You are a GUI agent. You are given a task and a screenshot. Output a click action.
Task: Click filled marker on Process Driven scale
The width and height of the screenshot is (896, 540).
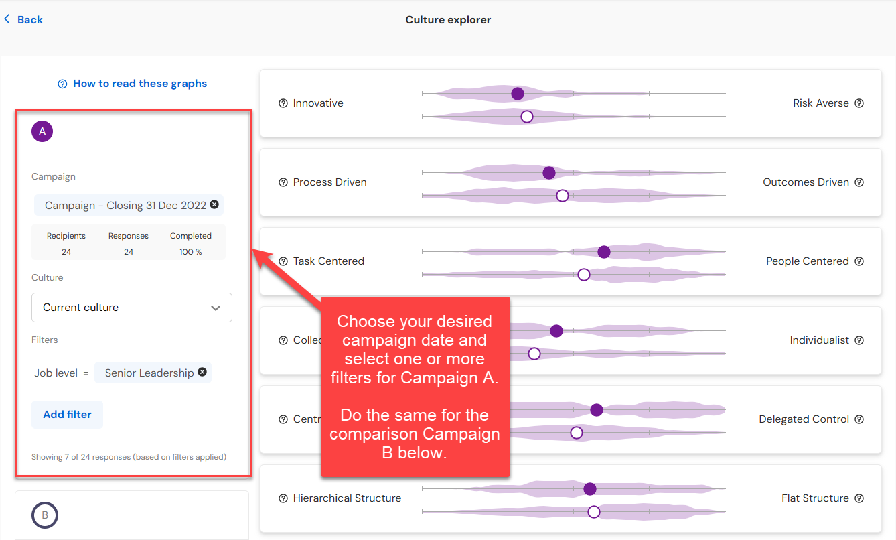point(549,173)
